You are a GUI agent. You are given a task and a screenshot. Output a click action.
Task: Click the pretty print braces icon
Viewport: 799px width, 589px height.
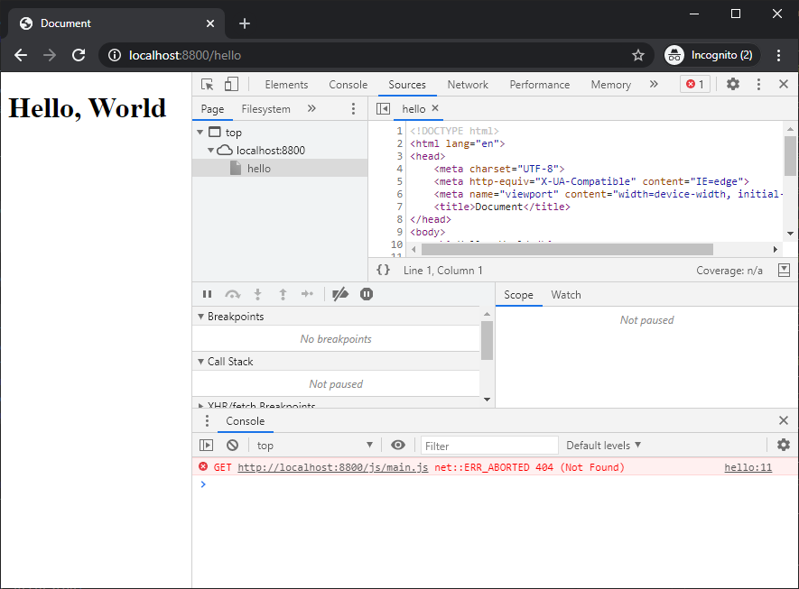click(384, 270)
